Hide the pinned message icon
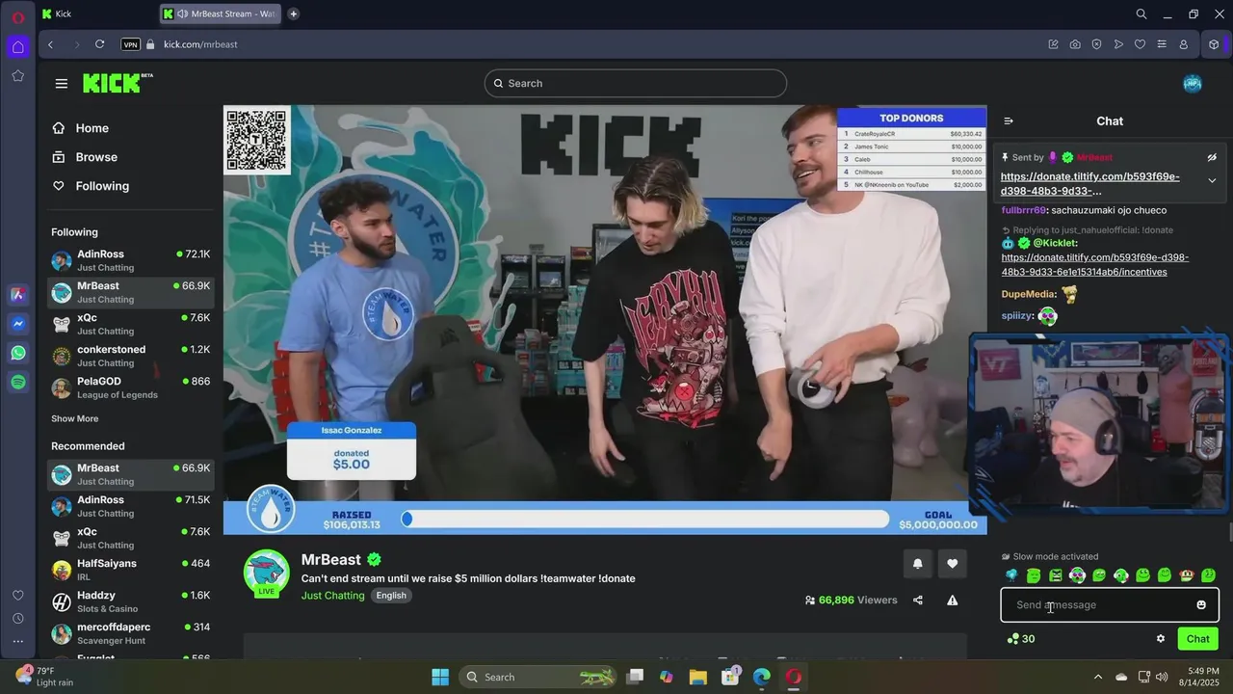Image resolution: width=1233 pixels, height=694 pixels. pyautogui.click(x=1212, y=157)
